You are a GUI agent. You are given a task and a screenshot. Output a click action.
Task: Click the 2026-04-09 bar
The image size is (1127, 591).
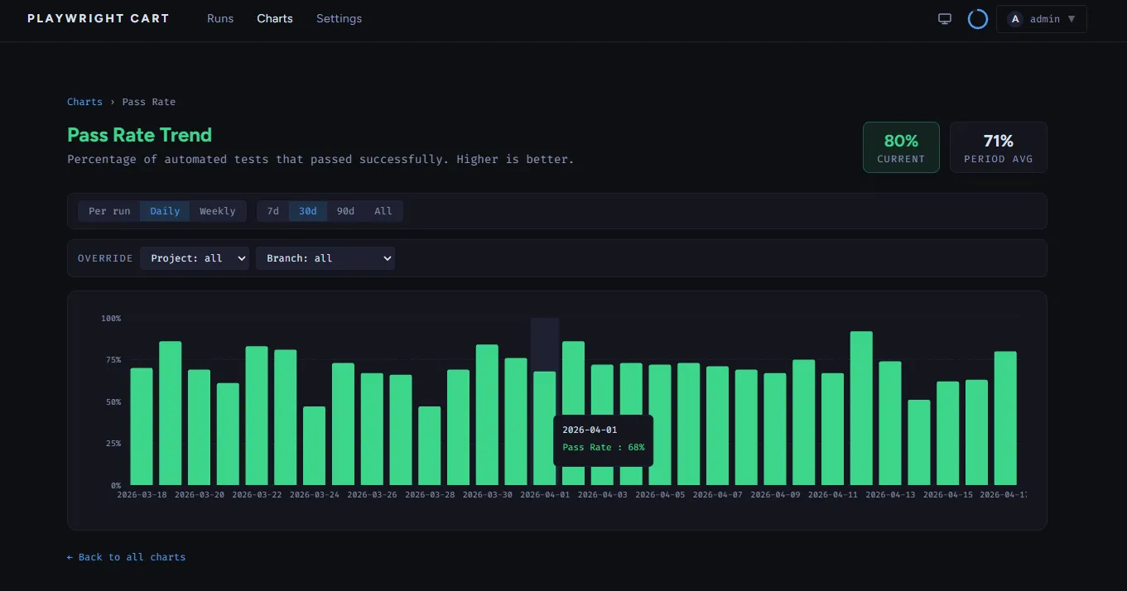(775, 429)
